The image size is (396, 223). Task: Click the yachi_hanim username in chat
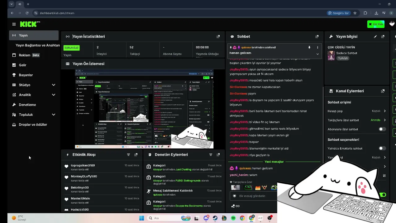click(x=239, y=175)
